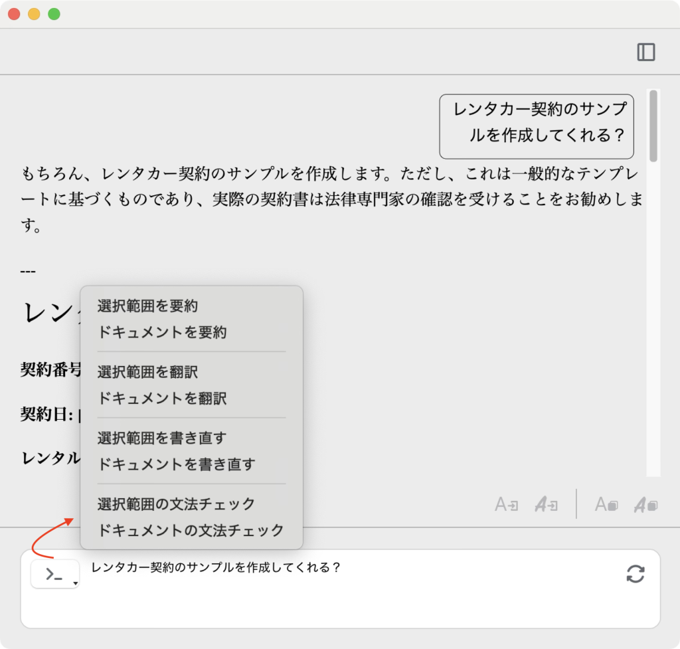680x649 pixels.
Task: Insert response as rich text
Action: point(546,505)
